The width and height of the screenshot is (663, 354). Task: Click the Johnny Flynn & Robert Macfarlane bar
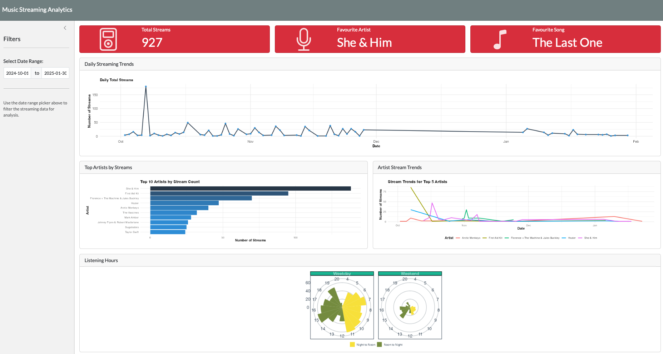[169, 222]
